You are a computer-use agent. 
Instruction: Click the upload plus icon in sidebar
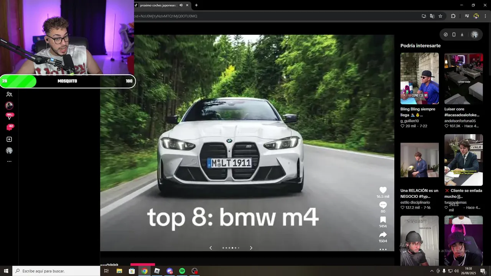9,140
